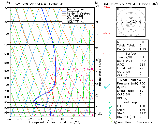The width and height of the screenshot is (160, 124).
Task: Click the SREH value 176
Action: click(142, 110)
